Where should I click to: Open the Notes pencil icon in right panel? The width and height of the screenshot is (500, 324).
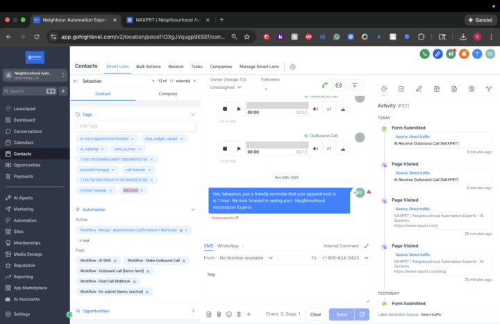[x=419, y=89]
